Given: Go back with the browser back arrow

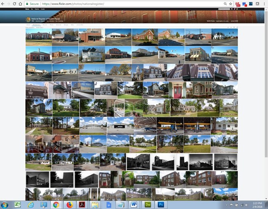Looking at the screenshot, I should click(x=3, y=4).
